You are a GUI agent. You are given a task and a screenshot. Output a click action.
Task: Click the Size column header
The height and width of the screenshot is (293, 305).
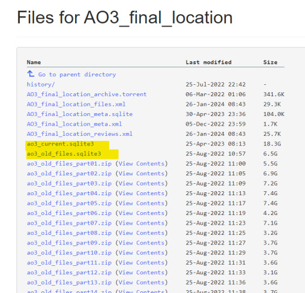coord(271,62)
